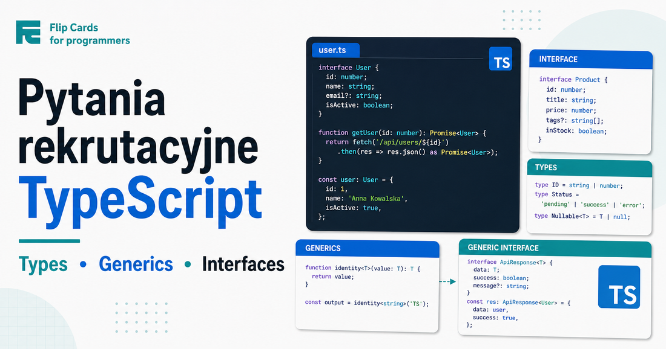Click the line "message?: string;"
Viewport: 666px width, 349px height.
pos(501,286)
